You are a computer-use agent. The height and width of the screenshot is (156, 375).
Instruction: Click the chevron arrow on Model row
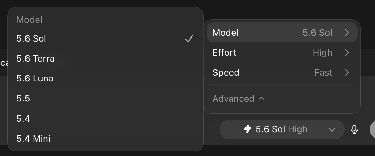347,33
